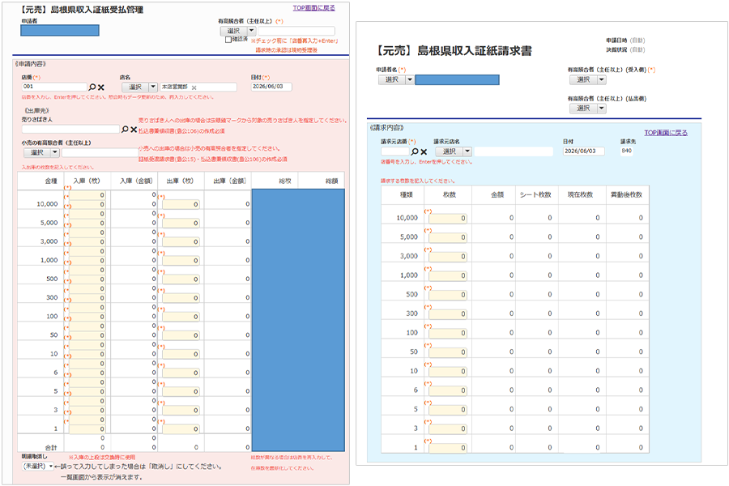Click the 入庫 (枚) column header
Viewport: 729px width, 486px height.
coord(87,181)
